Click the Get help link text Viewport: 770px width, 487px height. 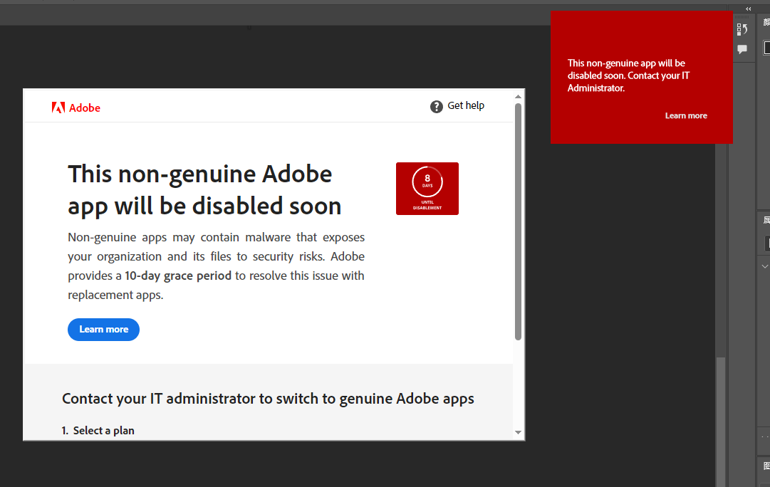coord(466,105)
